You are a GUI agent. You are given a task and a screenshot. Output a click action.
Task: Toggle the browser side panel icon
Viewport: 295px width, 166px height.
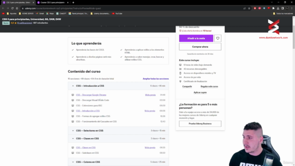click(x=283, y=8)
